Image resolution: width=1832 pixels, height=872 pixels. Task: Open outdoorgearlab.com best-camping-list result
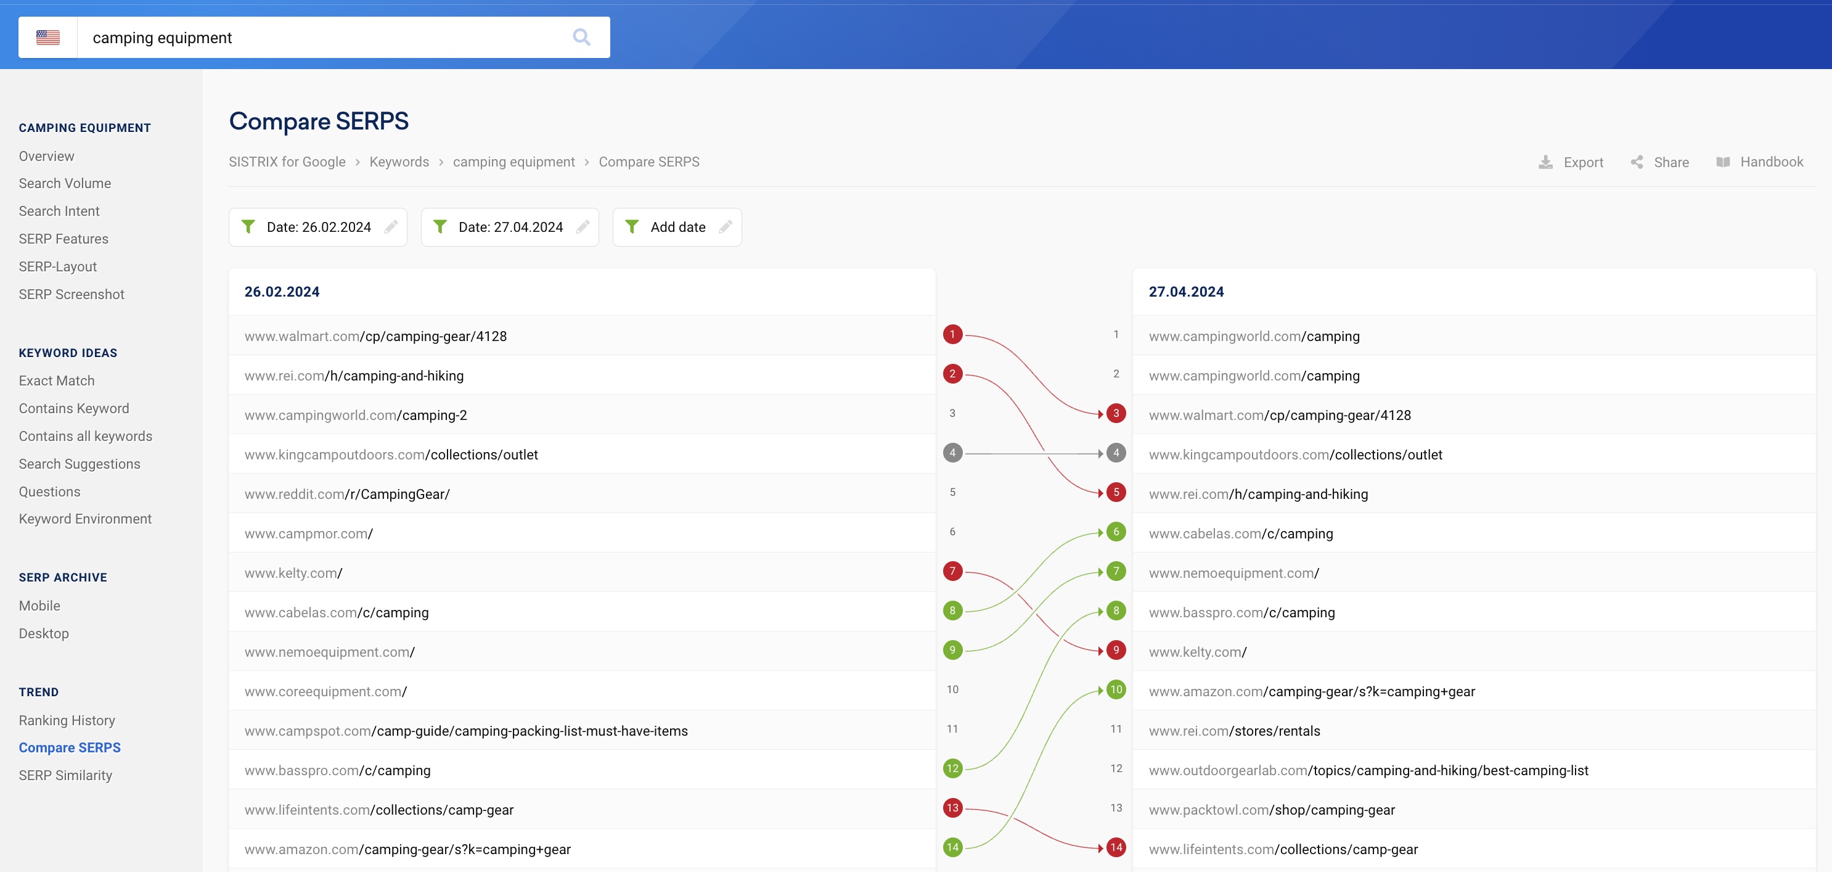click(1368, 770)
